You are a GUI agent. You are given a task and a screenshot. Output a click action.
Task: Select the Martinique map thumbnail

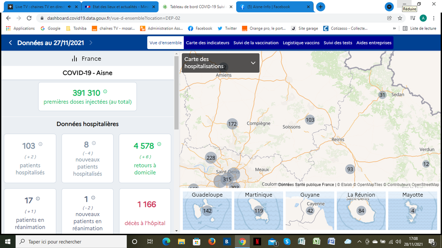(258, 211)
